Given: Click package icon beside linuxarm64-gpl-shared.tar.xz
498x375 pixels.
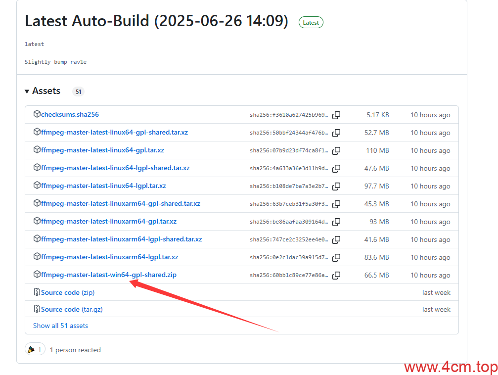Looking at the screenshot, I should (x=37, y=203).
